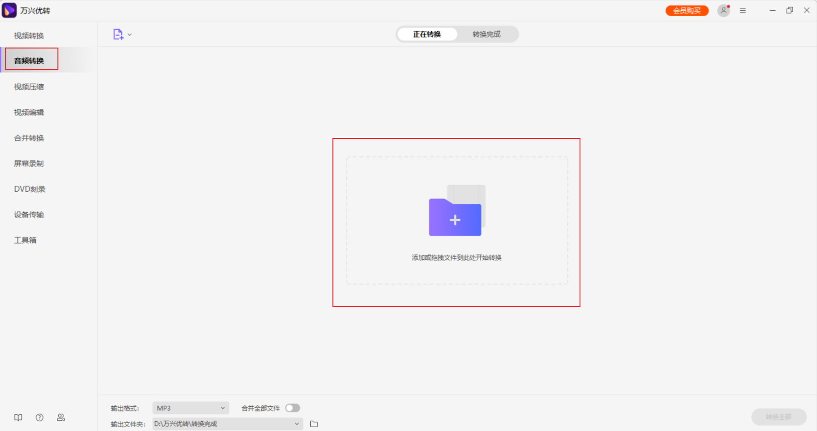
Task: Go to 屏幕录制 in the sidebar
Action: pos(29,164)
